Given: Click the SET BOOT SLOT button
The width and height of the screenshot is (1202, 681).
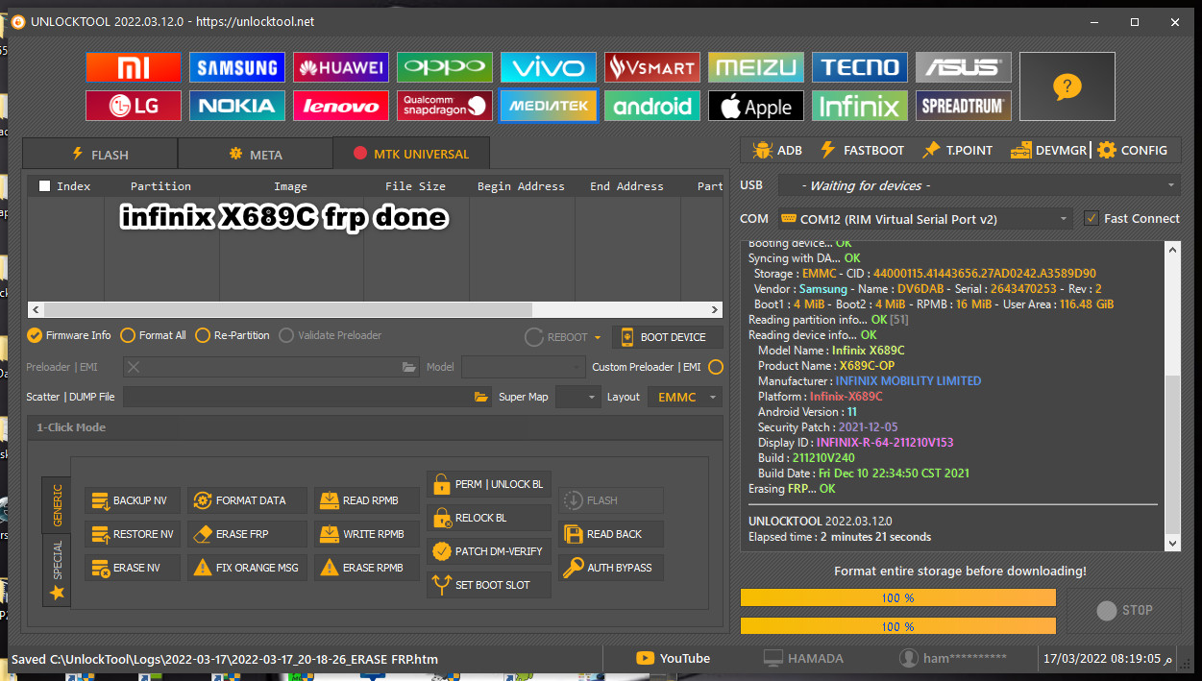Looking at the screenshot, I should (490, 585).
